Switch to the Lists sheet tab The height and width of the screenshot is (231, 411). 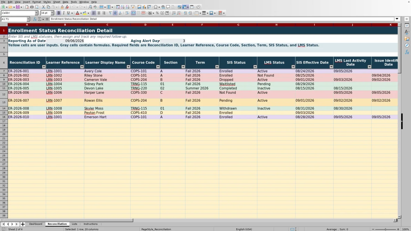[x=74, y=224]
